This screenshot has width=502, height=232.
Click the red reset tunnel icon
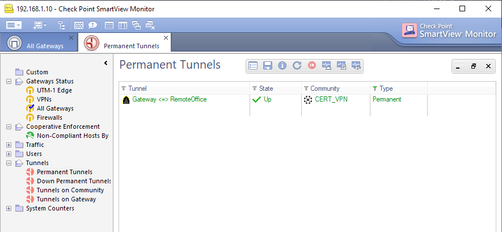[x=312, y=65]
